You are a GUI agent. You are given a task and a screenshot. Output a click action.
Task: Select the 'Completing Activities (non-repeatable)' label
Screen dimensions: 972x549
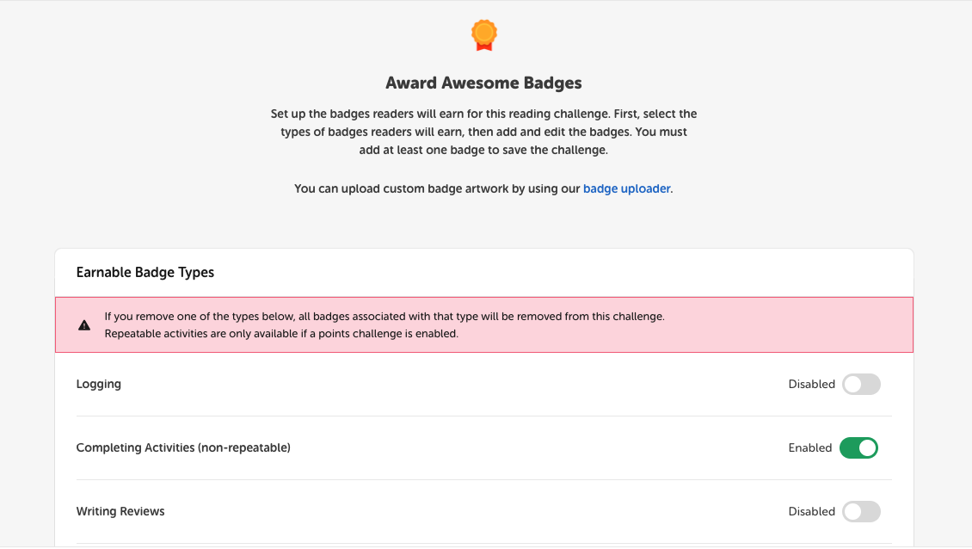(x=183, y=447)
